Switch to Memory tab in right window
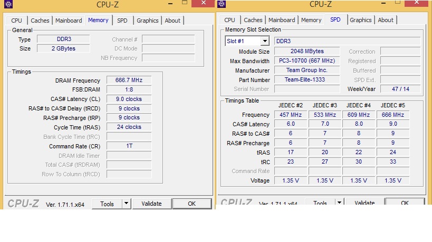This screenshot has height=242, width=432. pos(311,20)
